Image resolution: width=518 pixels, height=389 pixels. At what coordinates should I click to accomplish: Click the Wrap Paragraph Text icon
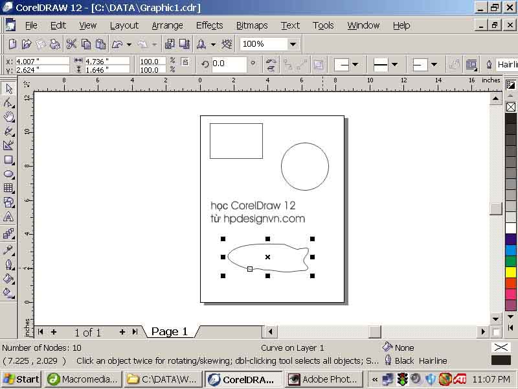click(x=471, y=64)
